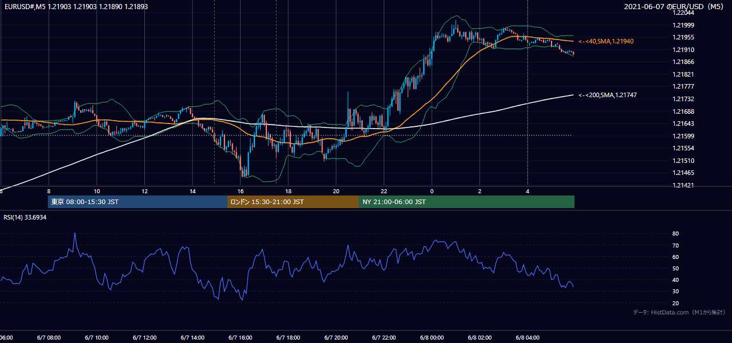Click hour label 18 under the price chart

pos(288,191)
